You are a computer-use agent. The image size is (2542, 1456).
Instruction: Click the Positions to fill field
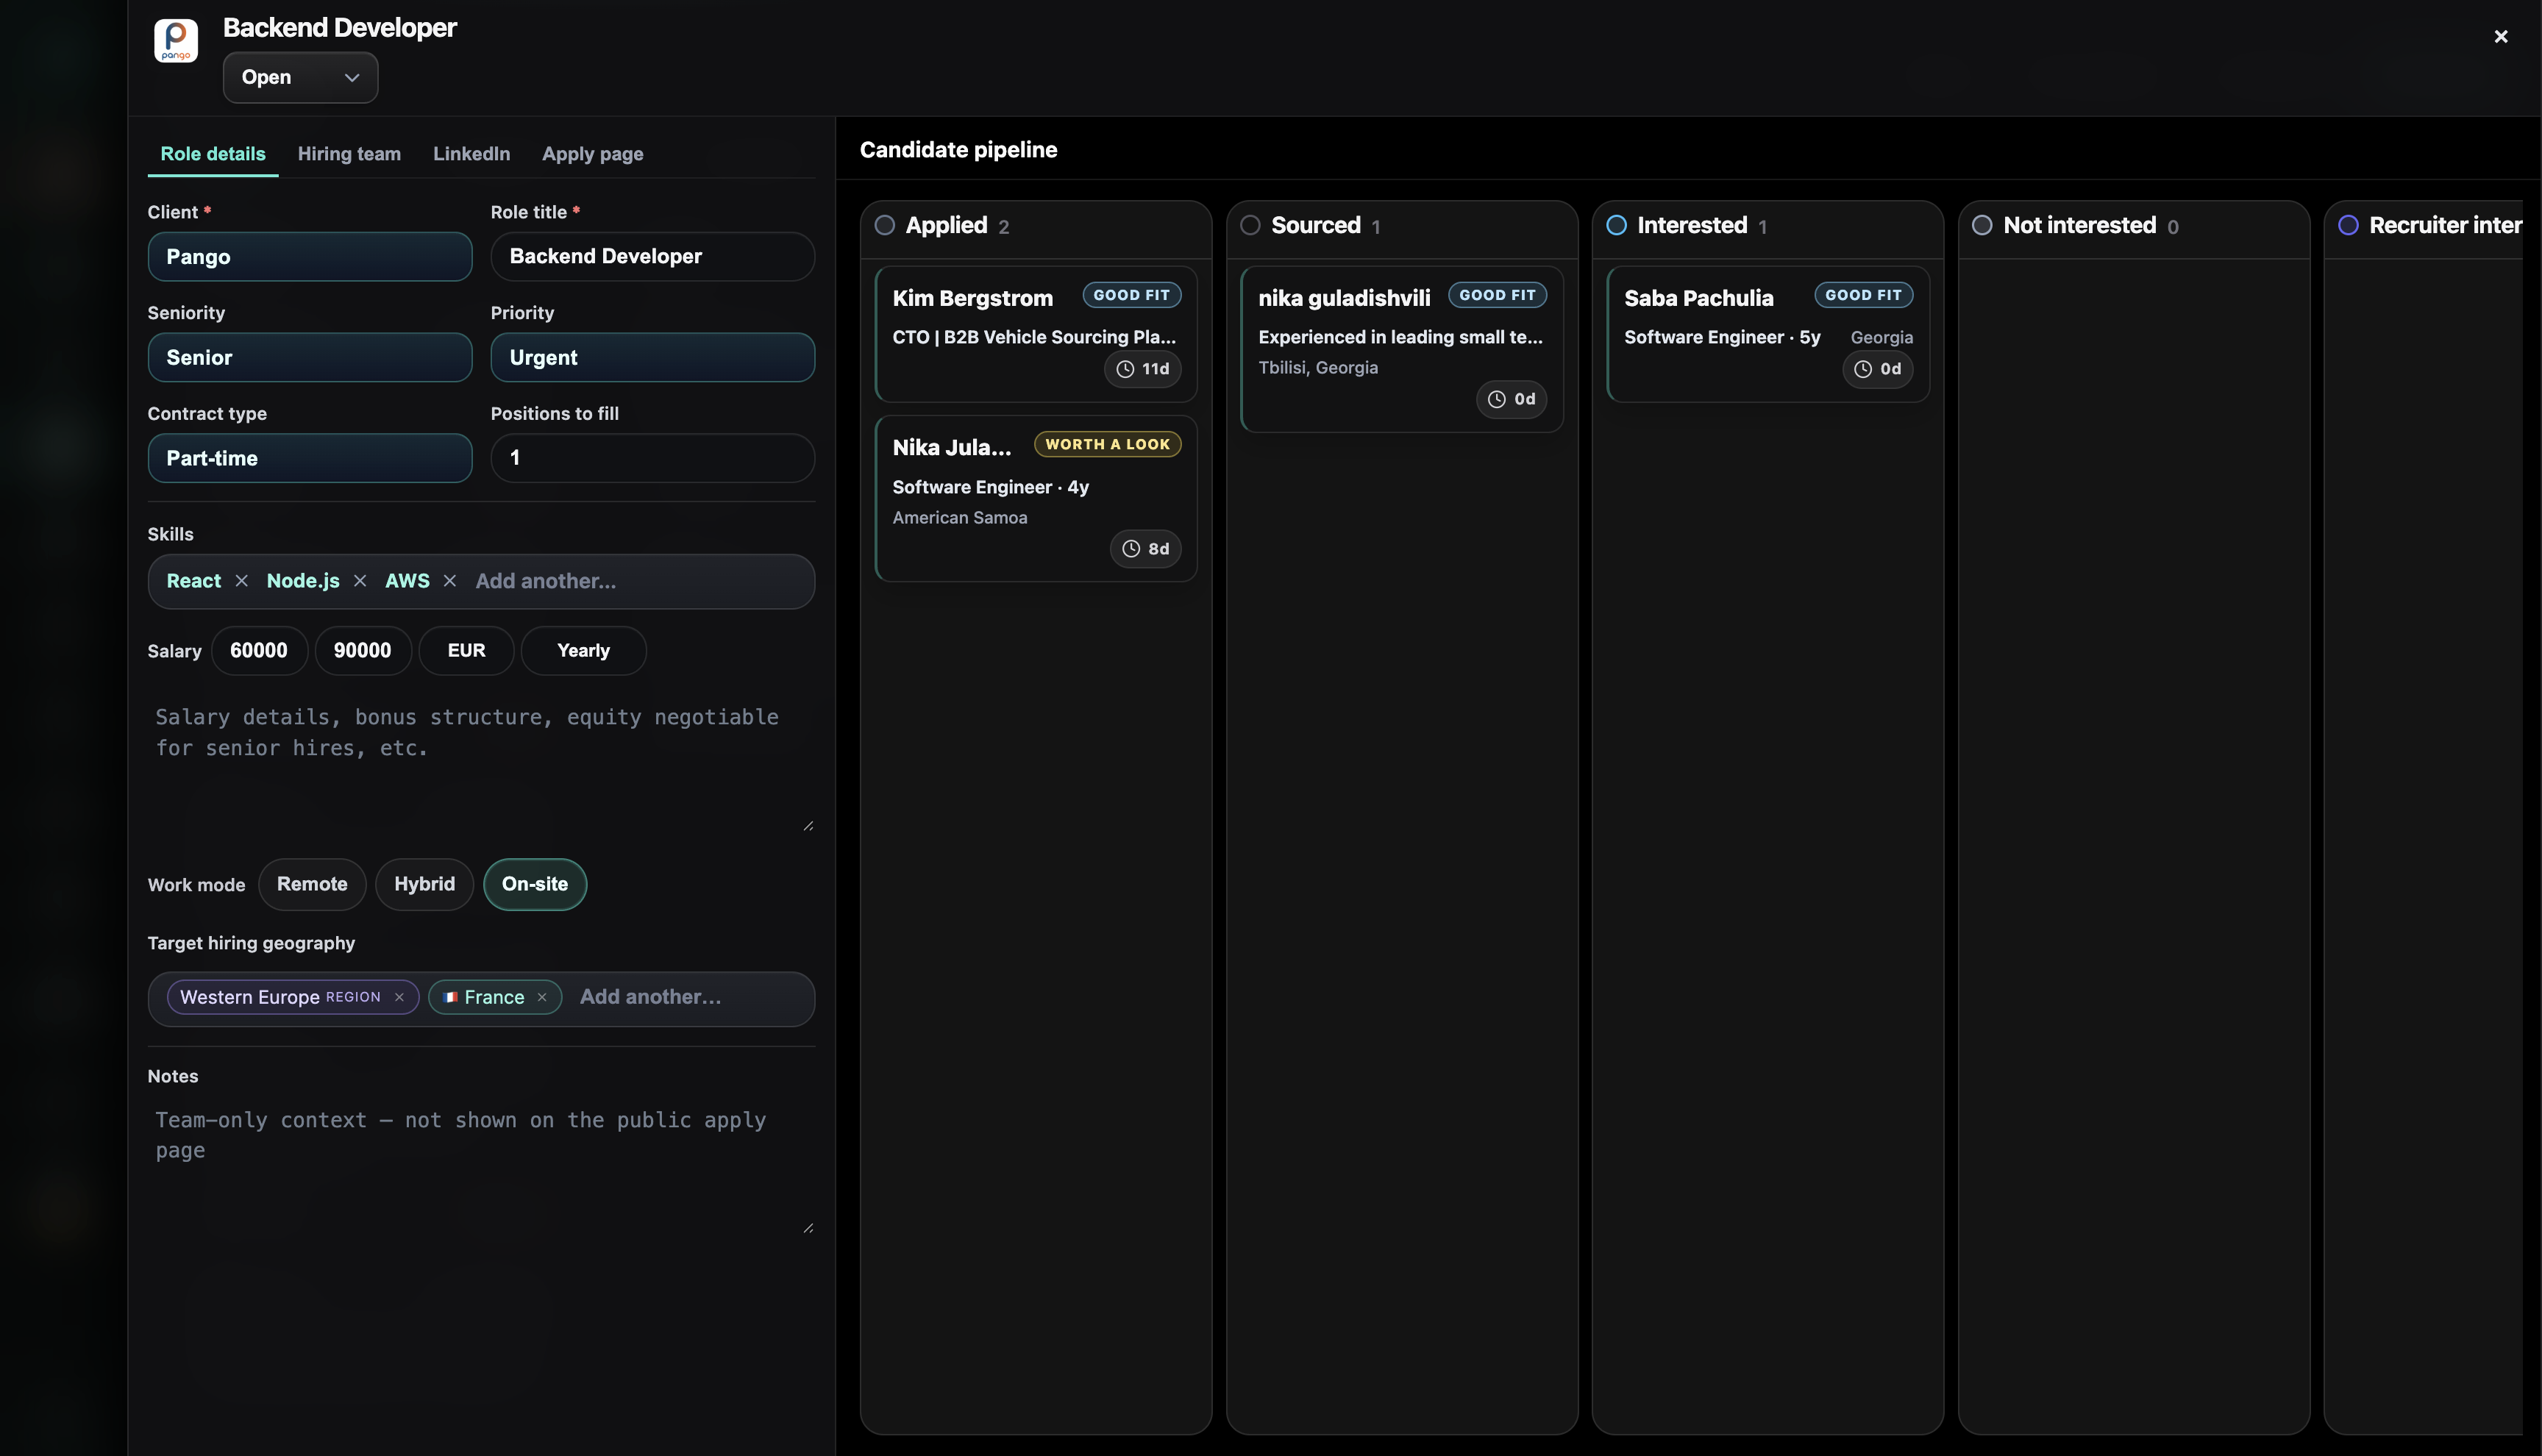tap(653, 458)
